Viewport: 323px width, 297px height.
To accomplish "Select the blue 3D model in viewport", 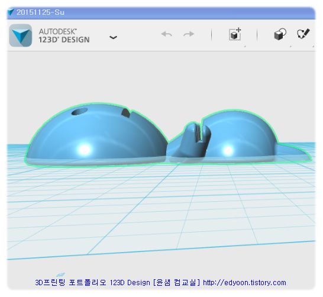I will [168, 135].
